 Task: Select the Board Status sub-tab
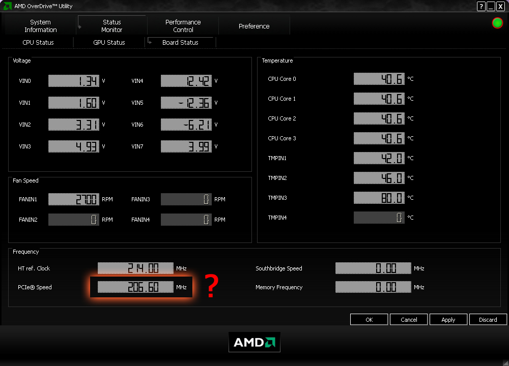(x=180, y=43)
